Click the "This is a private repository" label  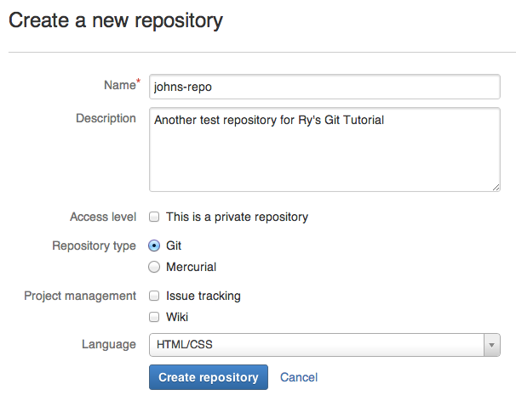click(x=237, y=217)
